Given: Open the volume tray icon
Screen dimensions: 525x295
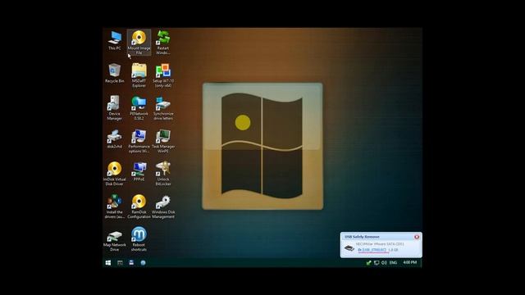Looking at the screenshot, I should (384, 263).
